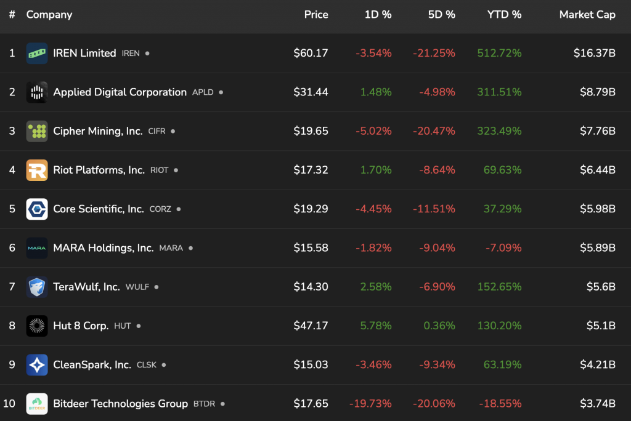
Task: Click the Cipher Mining green dots logo
Action: tap(37, 131)
